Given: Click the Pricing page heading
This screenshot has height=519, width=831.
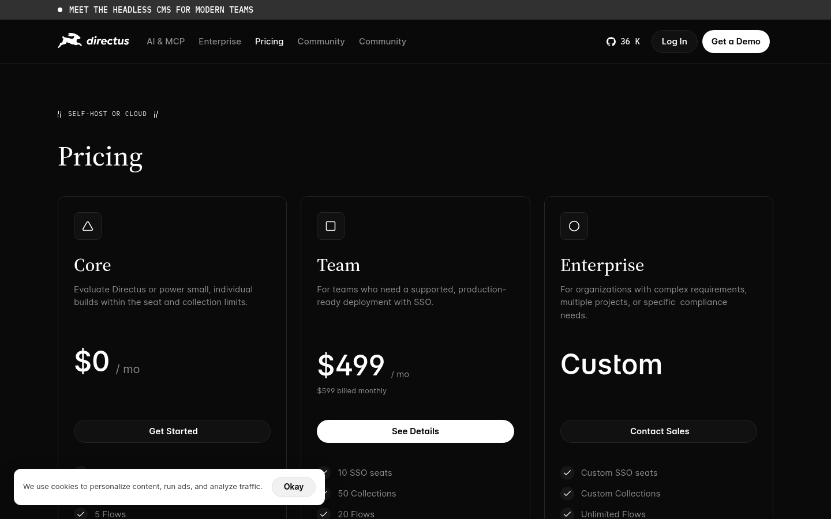Looking at the screenshot, I should click(x=100, y=156).
